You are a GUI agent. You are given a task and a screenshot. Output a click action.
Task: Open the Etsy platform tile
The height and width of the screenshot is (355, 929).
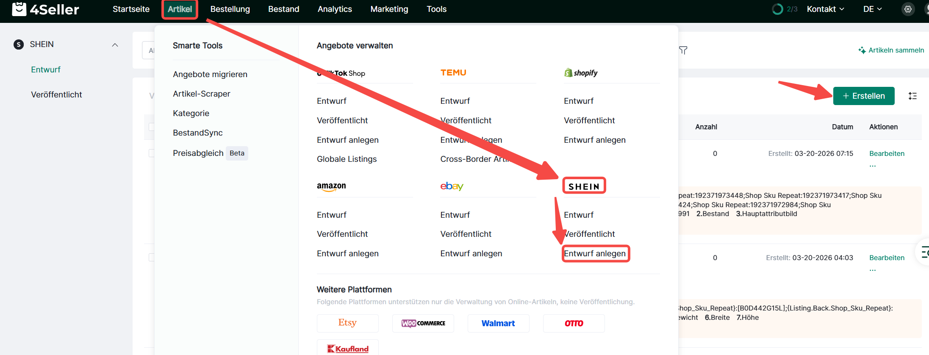click(x=347, y=323)
